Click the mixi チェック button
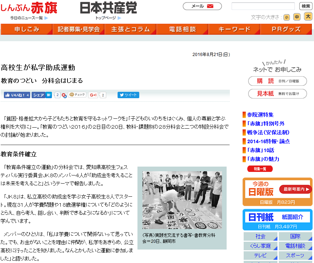Viewport: 314px width, 263px height. click(x=77, y=95)
